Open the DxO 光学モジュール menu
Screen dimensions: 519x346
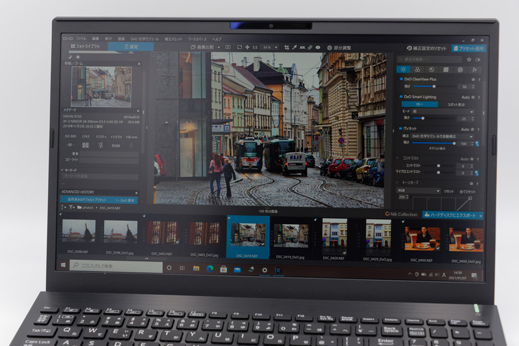coord(144,39)
